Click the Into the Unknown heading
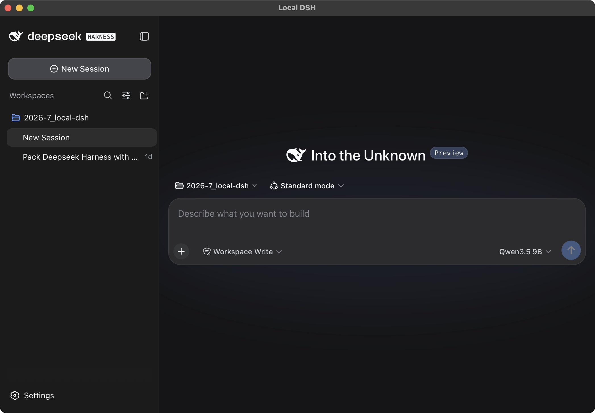Image resolution: width=595 pixels, height=413 pixels. (x=368, y=155)
